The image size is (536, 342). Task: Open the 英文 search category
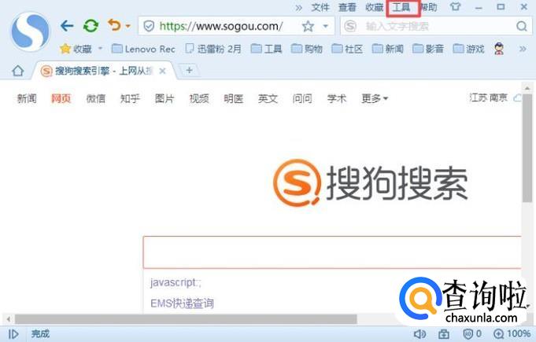pos(268,98)
